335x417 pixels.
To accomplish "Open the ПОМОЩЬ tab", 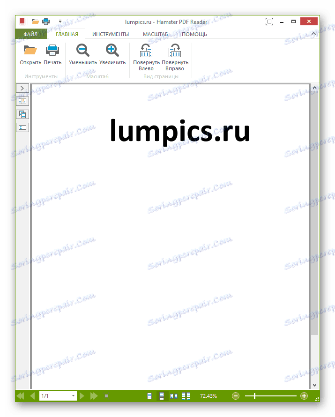I will point(194,34).
